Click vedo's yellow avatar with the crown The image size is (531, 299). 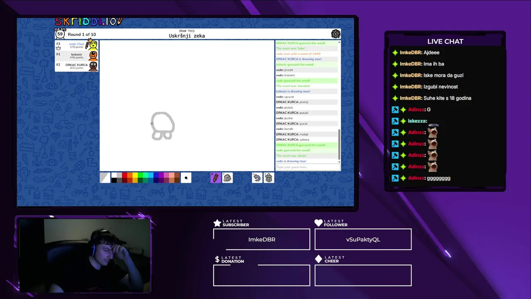click(x=93, y=44)
